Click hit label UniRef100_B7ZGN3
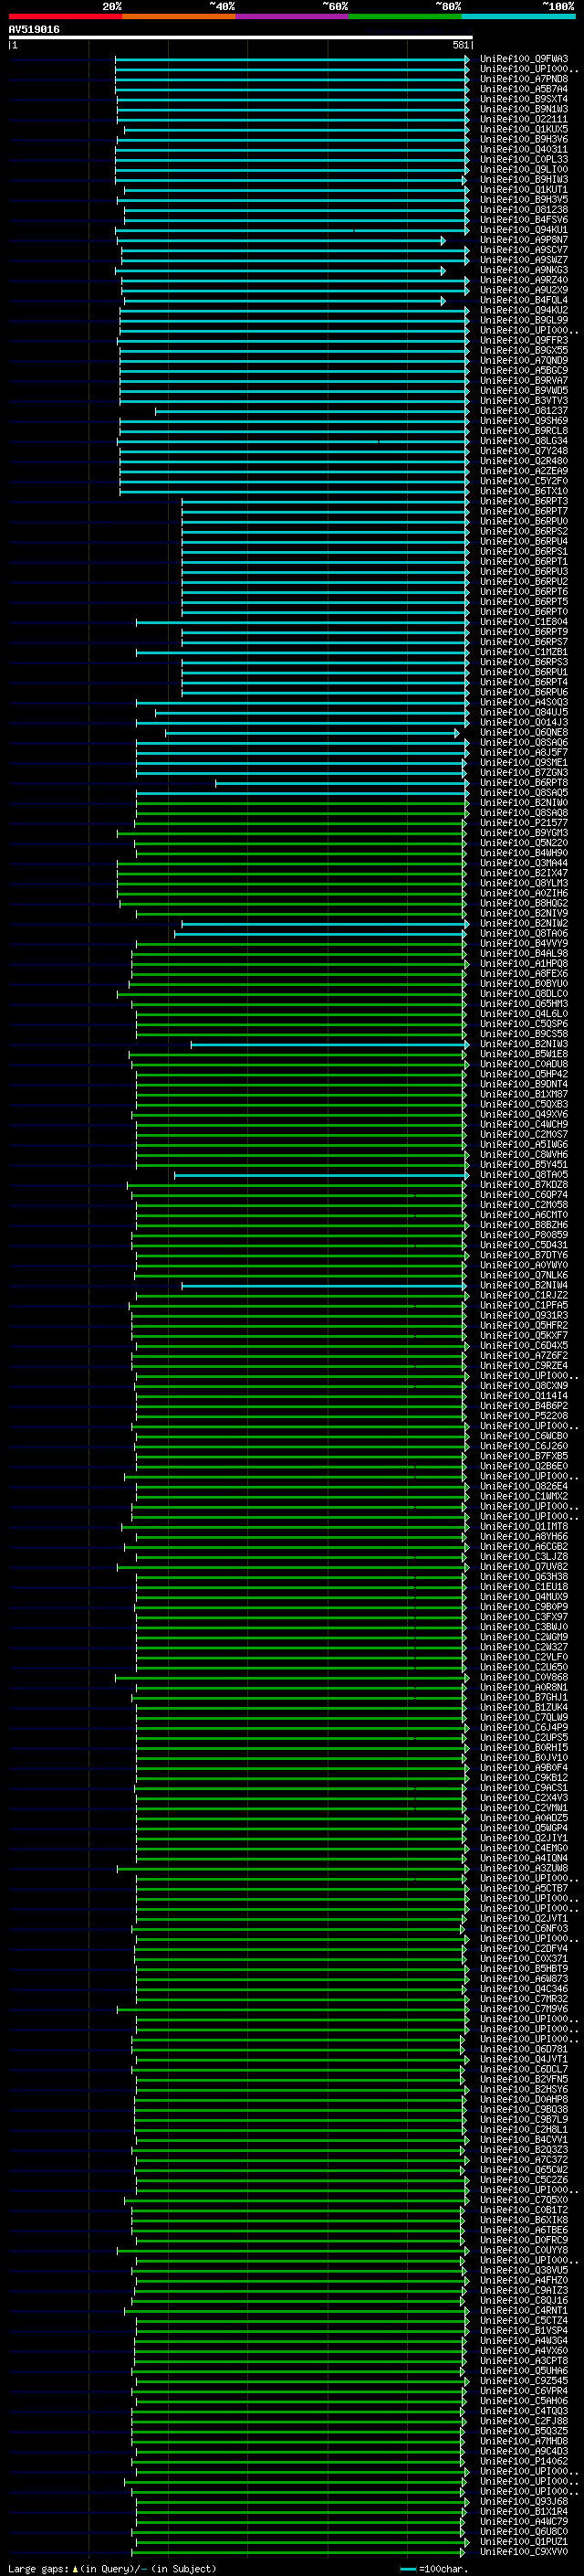Screen dimensions: 584x2576 click(x=524, y=773)
